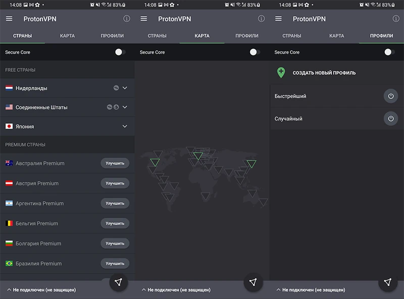
Task: Open the hamburger menu on the СТРАНЫ screen
Action: 9,19
